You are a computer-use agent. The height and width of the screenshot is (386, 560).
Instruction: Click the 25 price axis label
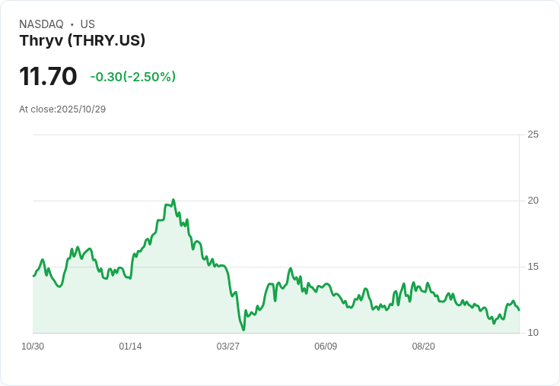(533, 134)
